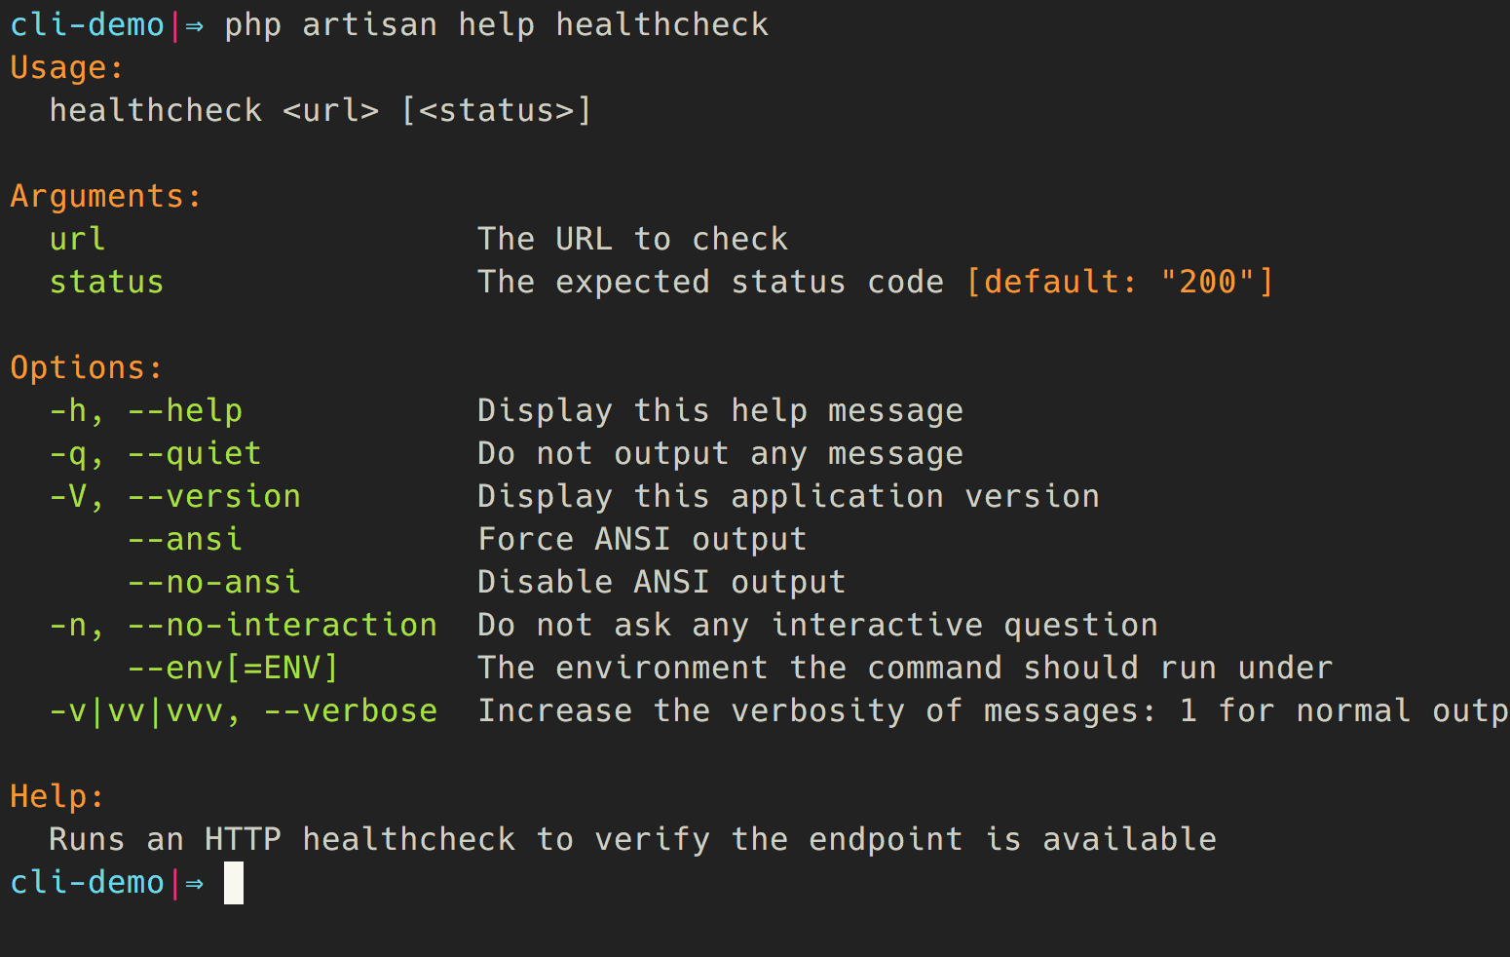Screen dimensions: 1510x957
Task: Click the prompt arrow on the last line
Action: click(x=195, y=884)
